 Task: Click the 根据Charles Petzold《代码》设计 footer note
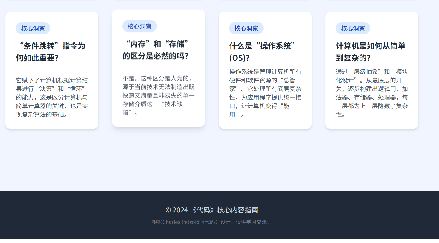[211, 222]
